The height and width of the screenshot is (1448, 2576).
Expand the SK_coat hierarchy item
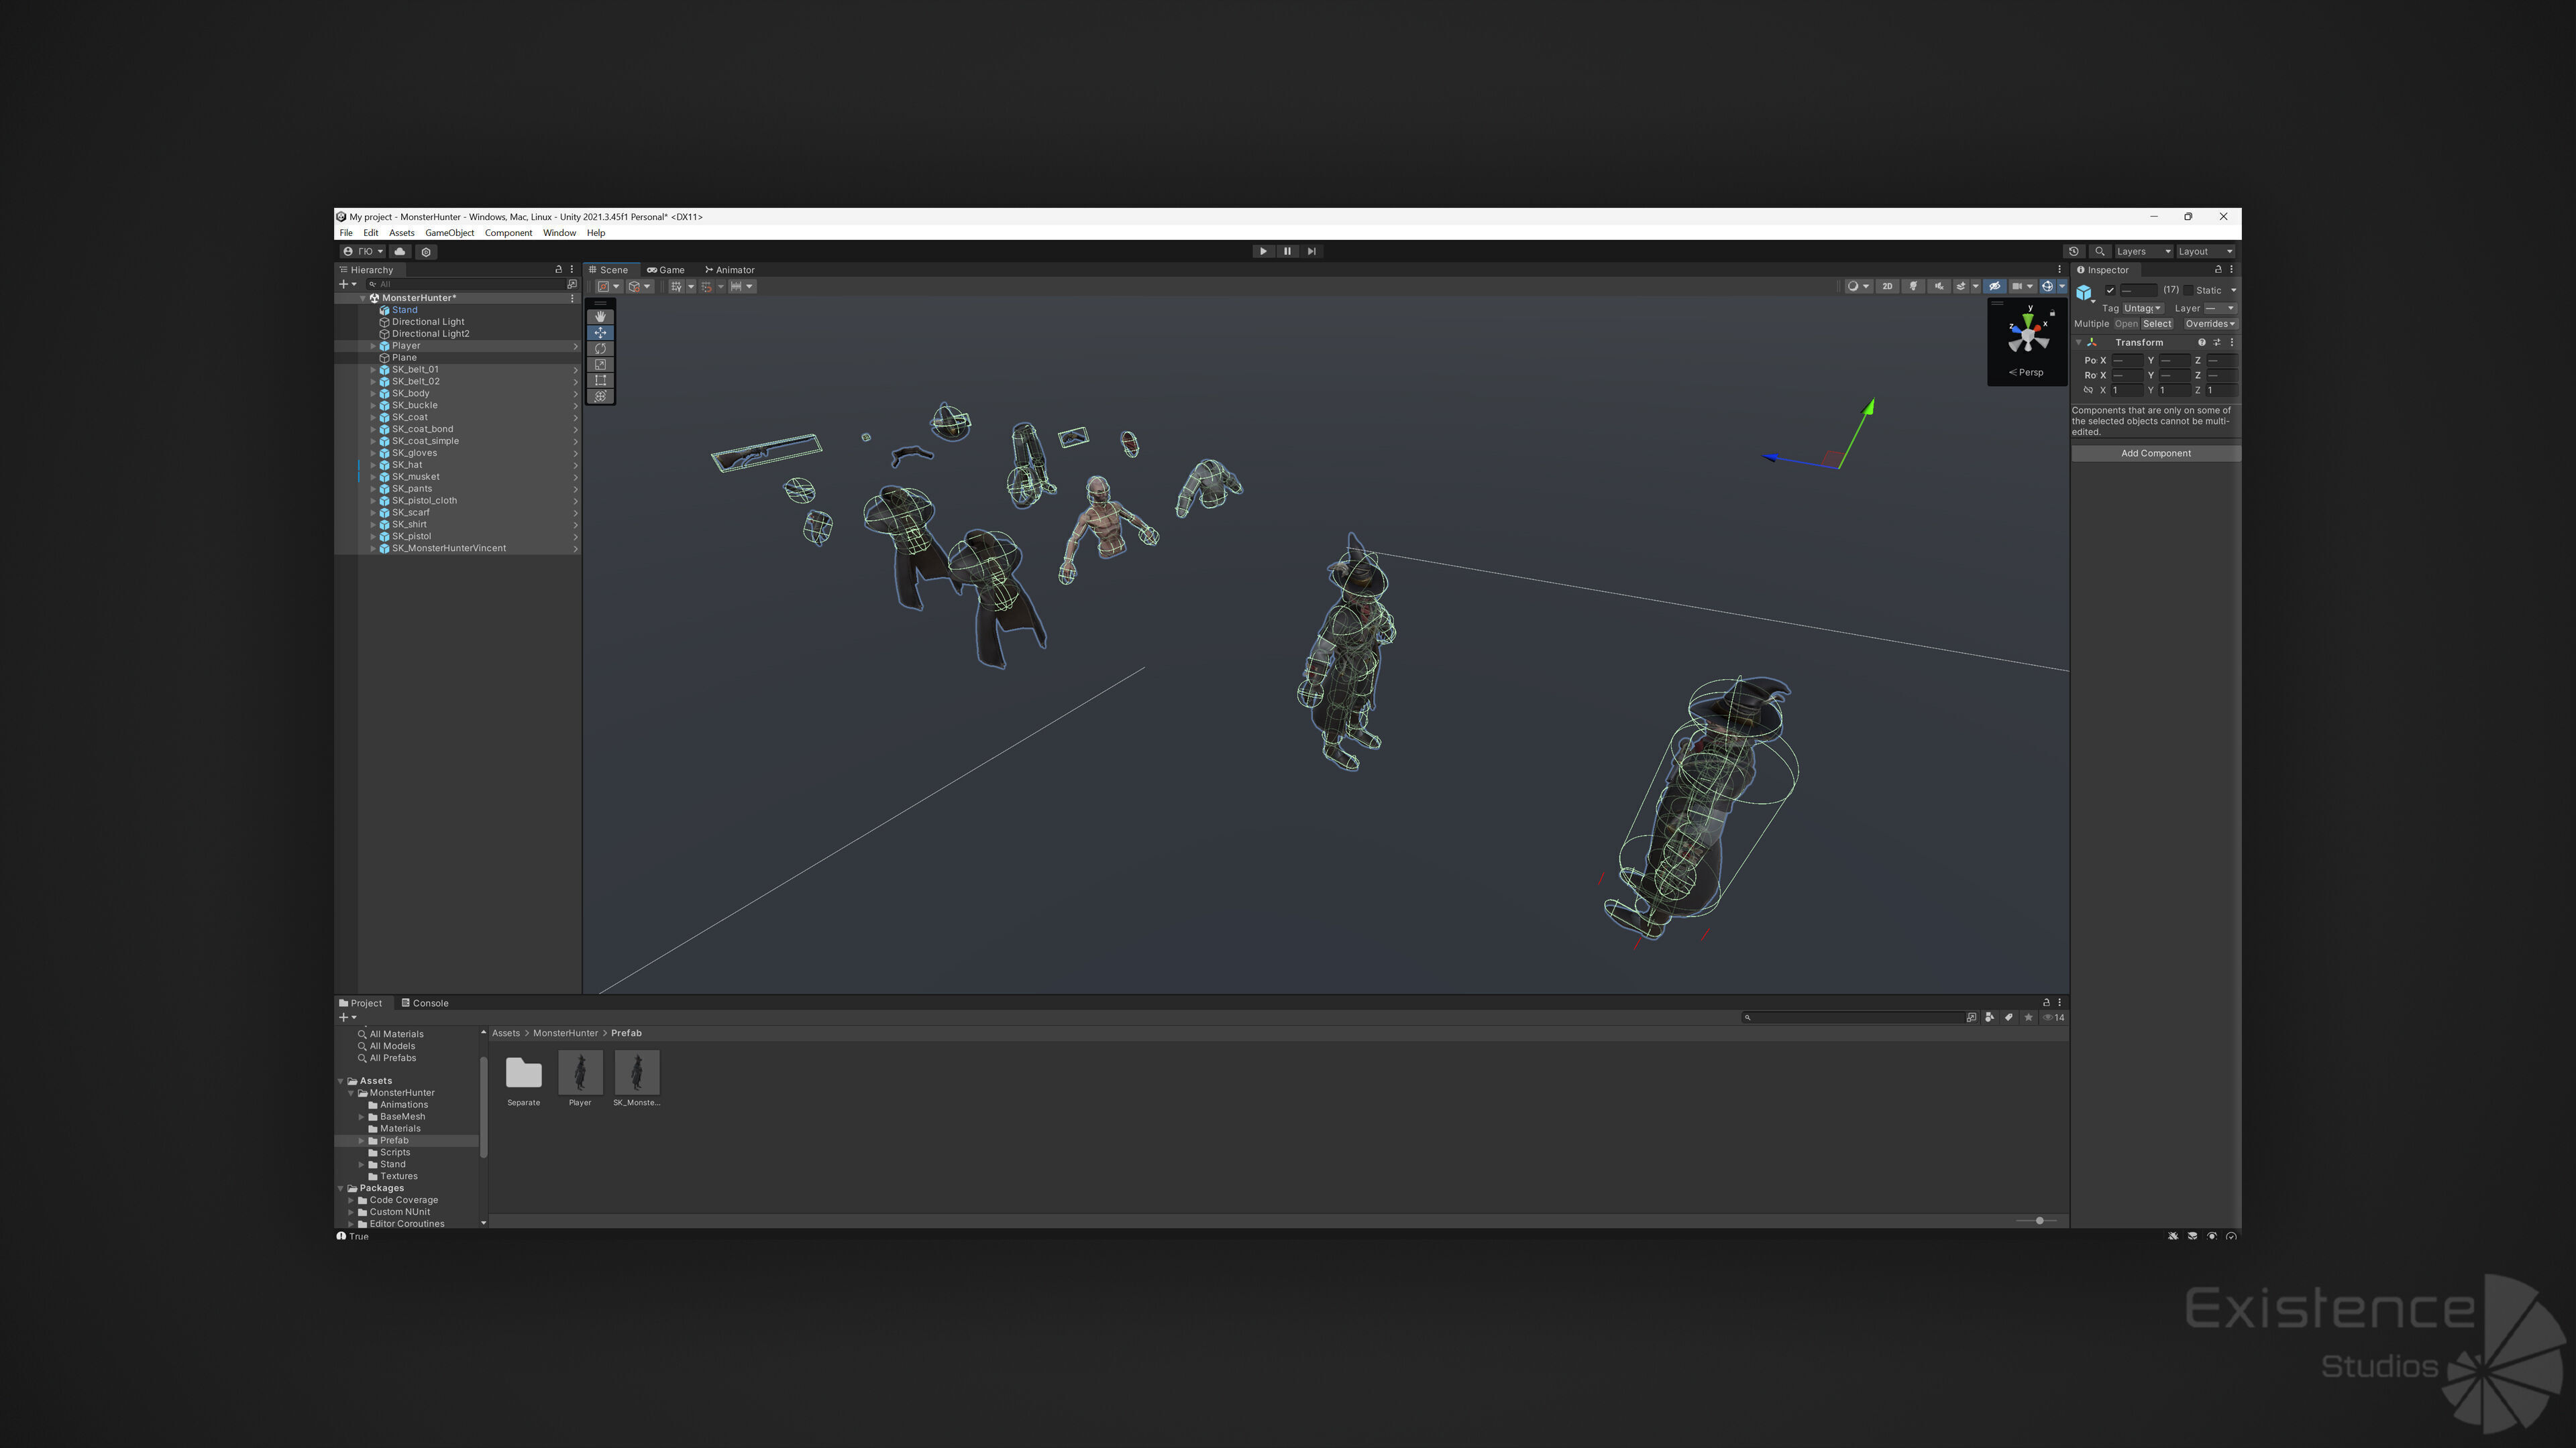point(373,418)
